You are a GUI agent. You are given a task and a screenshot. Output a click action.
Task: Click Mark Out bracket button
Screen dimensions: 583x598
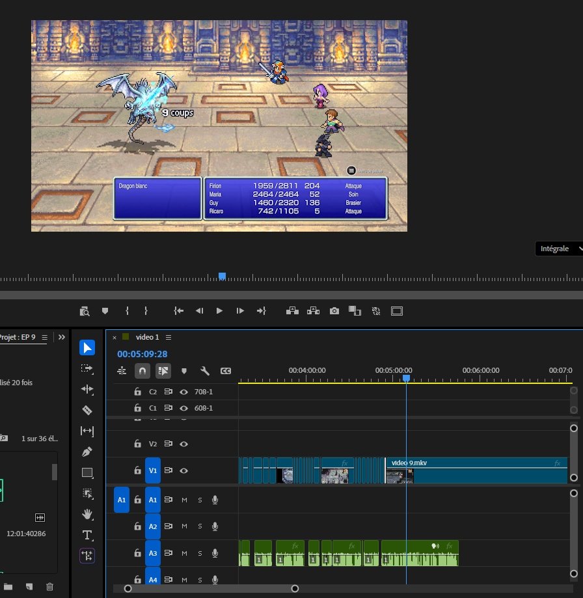146,311
